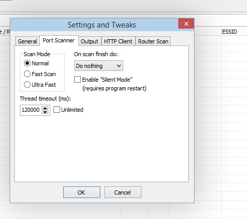Open the Output tab
This screenshot has height=219, width=247.
coord(90,41)
